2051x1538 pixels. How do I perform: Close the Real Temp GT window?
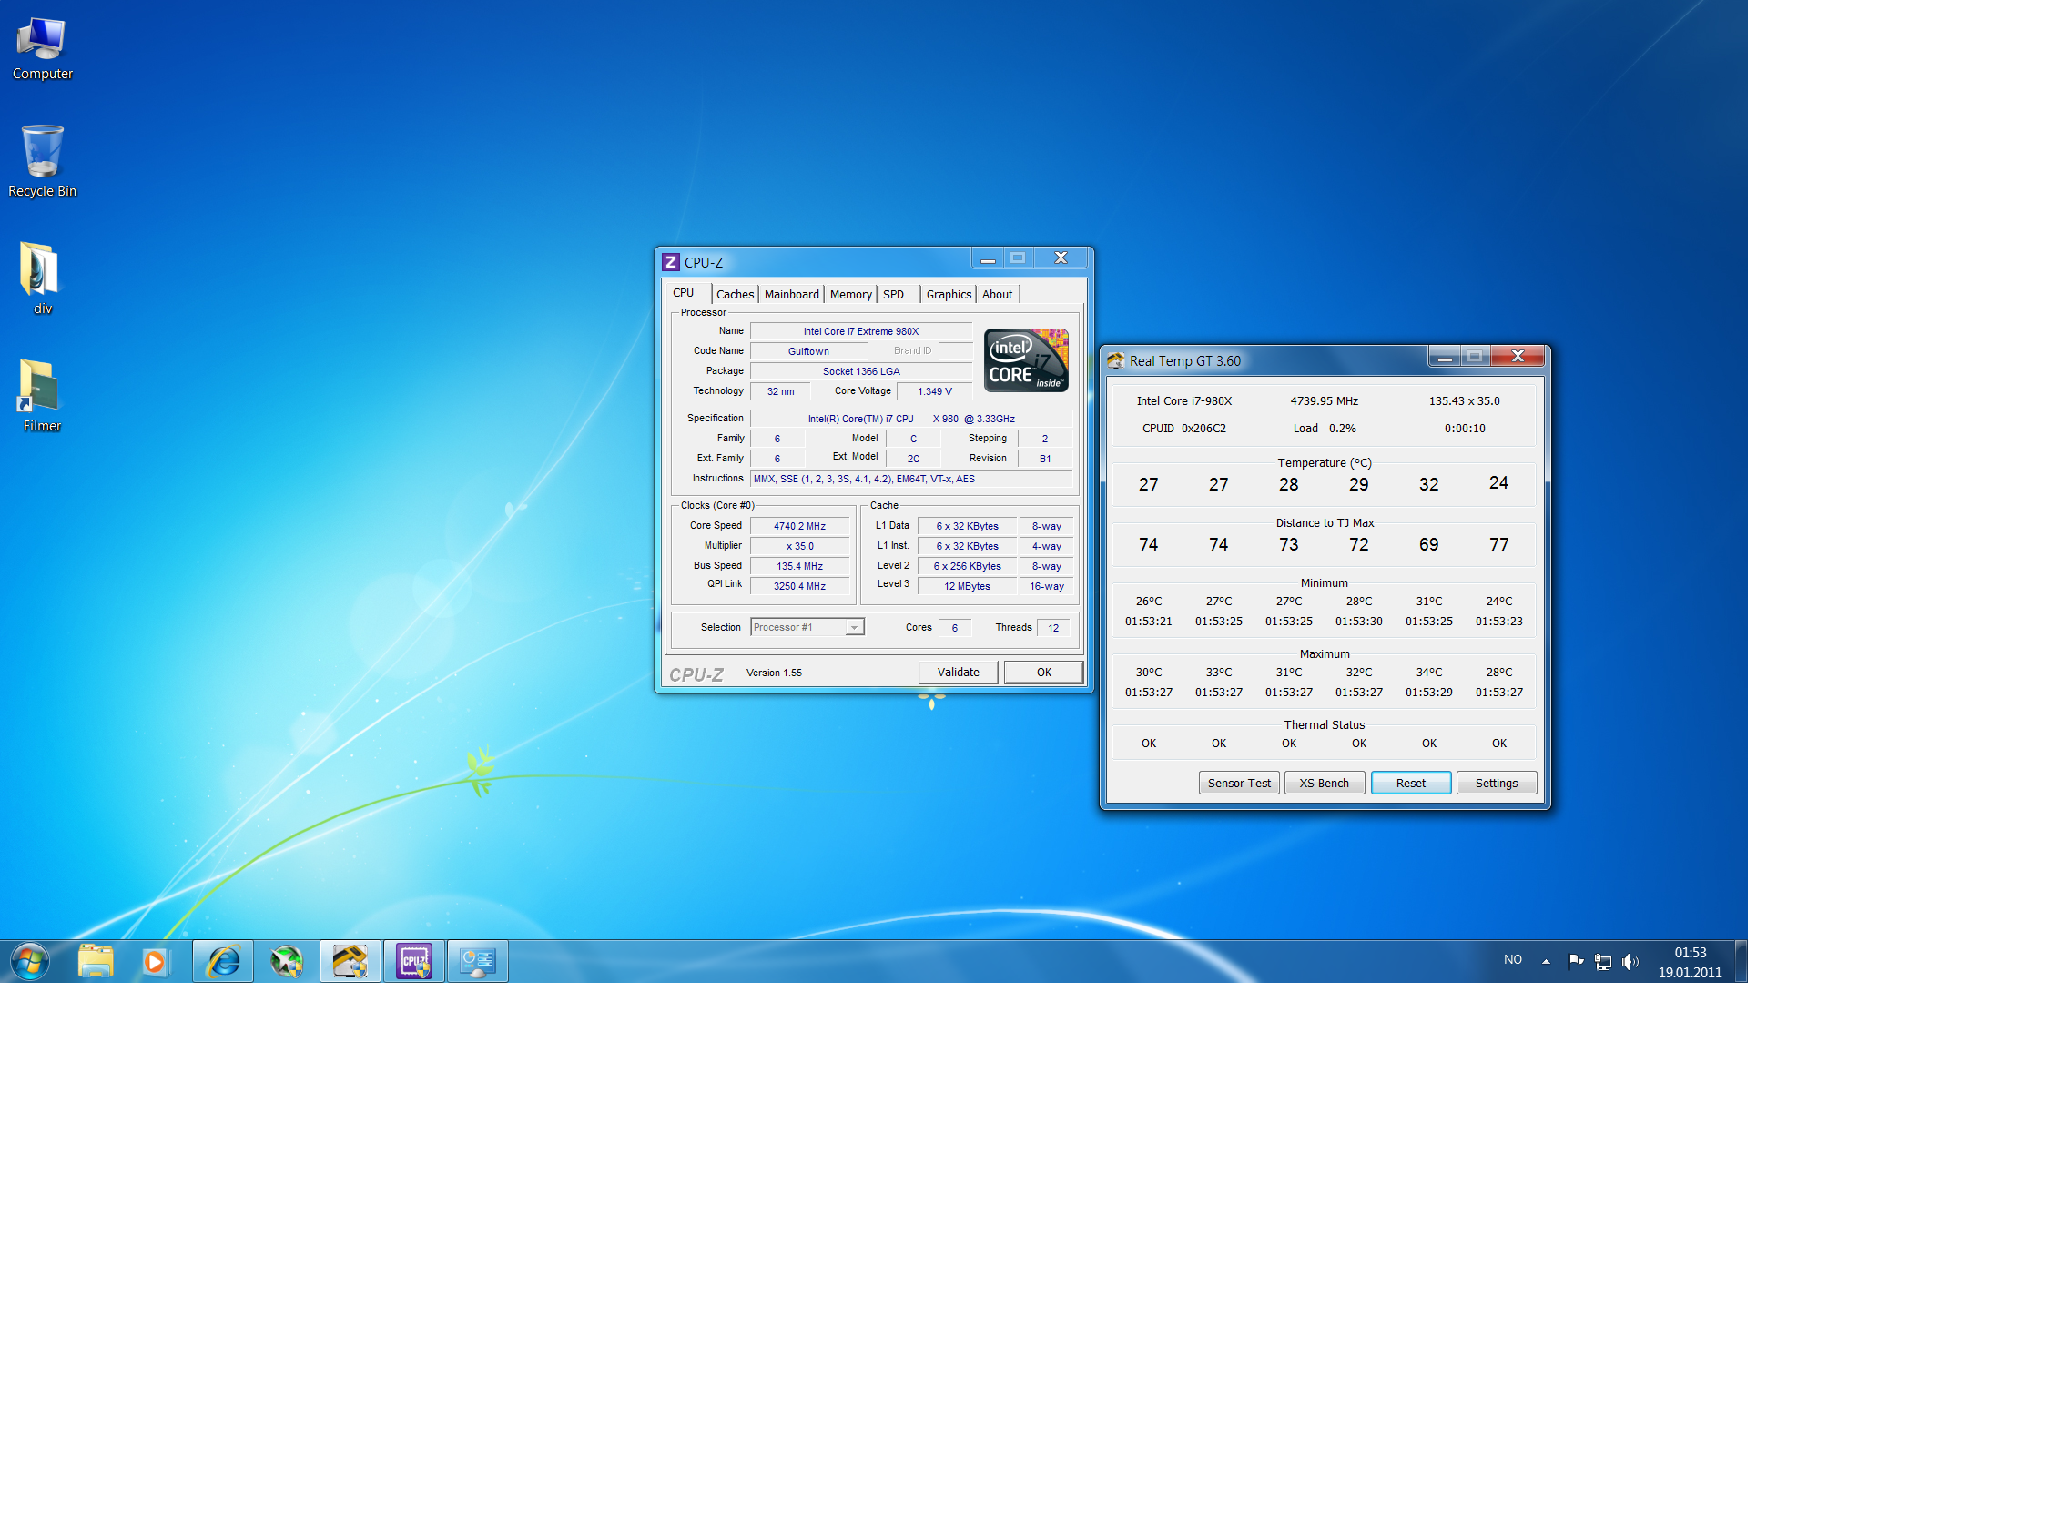pos(1517,357)
